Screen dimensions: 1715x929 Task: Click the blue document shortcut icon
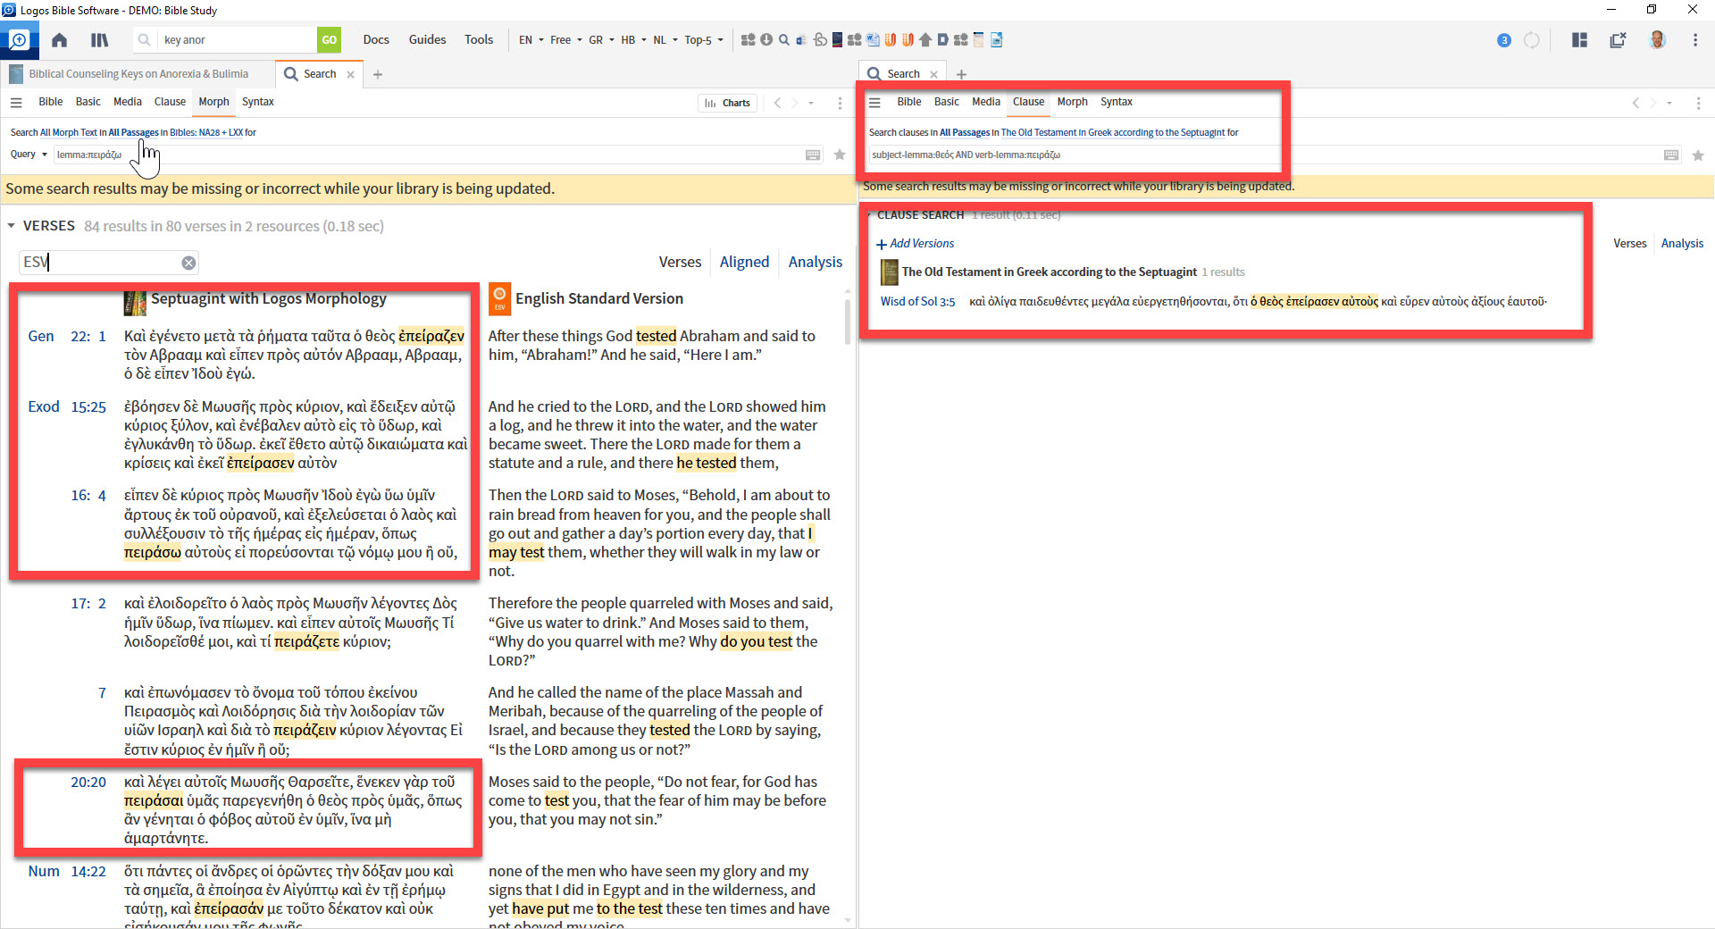click(997, 39)
